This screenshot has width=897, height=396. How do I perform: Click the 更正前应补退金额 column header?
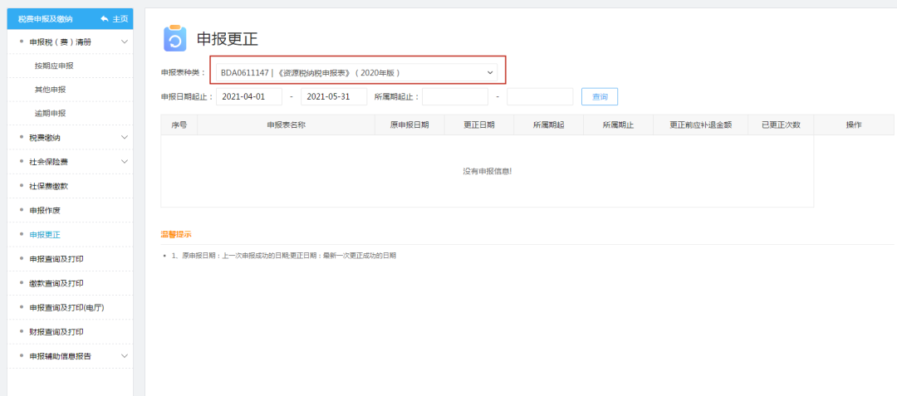[701, 125]
